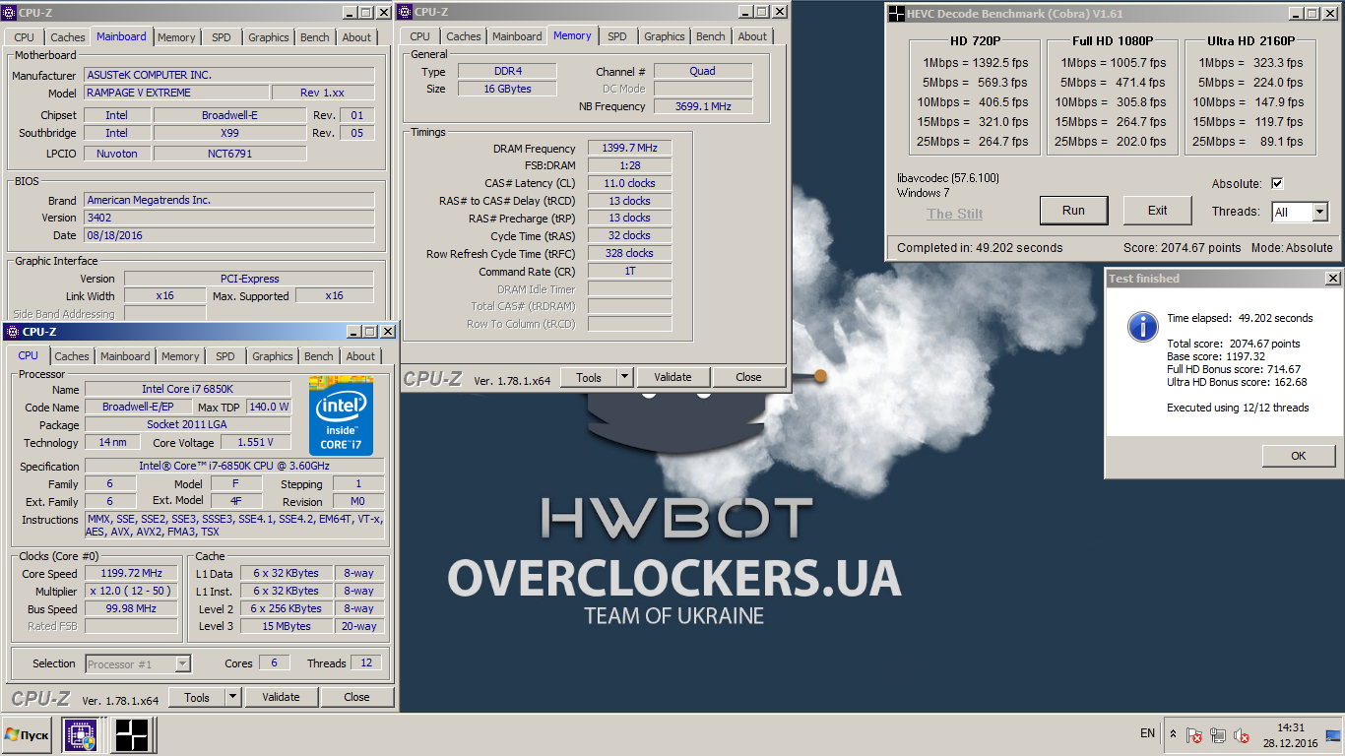Open The Stilt link
1345x756 pixels.
[954, 214]
